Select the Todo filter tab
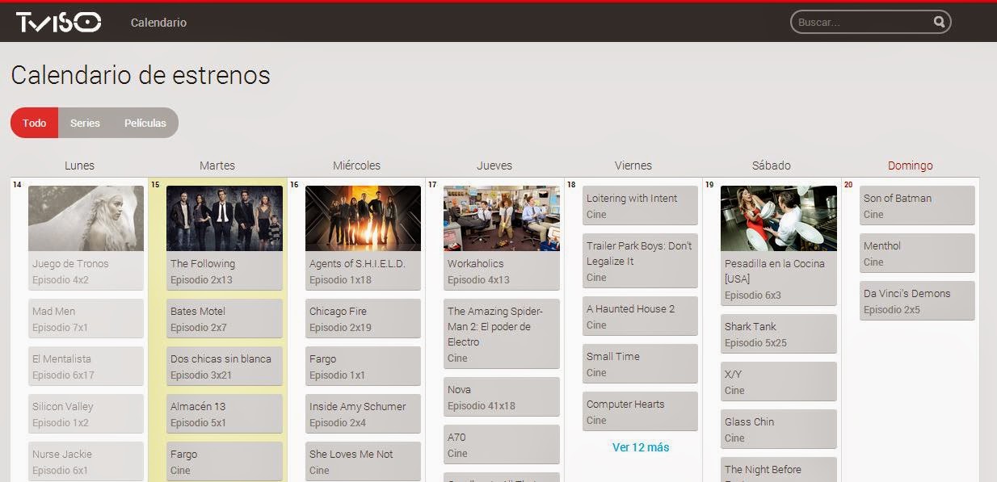 tap(35, 123)
